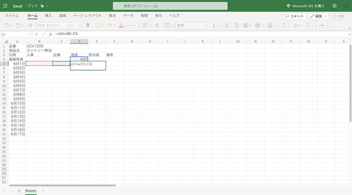
Task: Apply cell borders icon
Action: coord(97,25)
